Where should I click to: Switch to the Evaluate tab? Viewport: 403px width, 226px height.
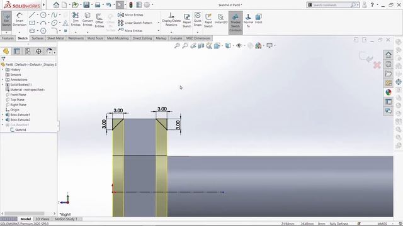pyautogui.click(x=176, y=38)
